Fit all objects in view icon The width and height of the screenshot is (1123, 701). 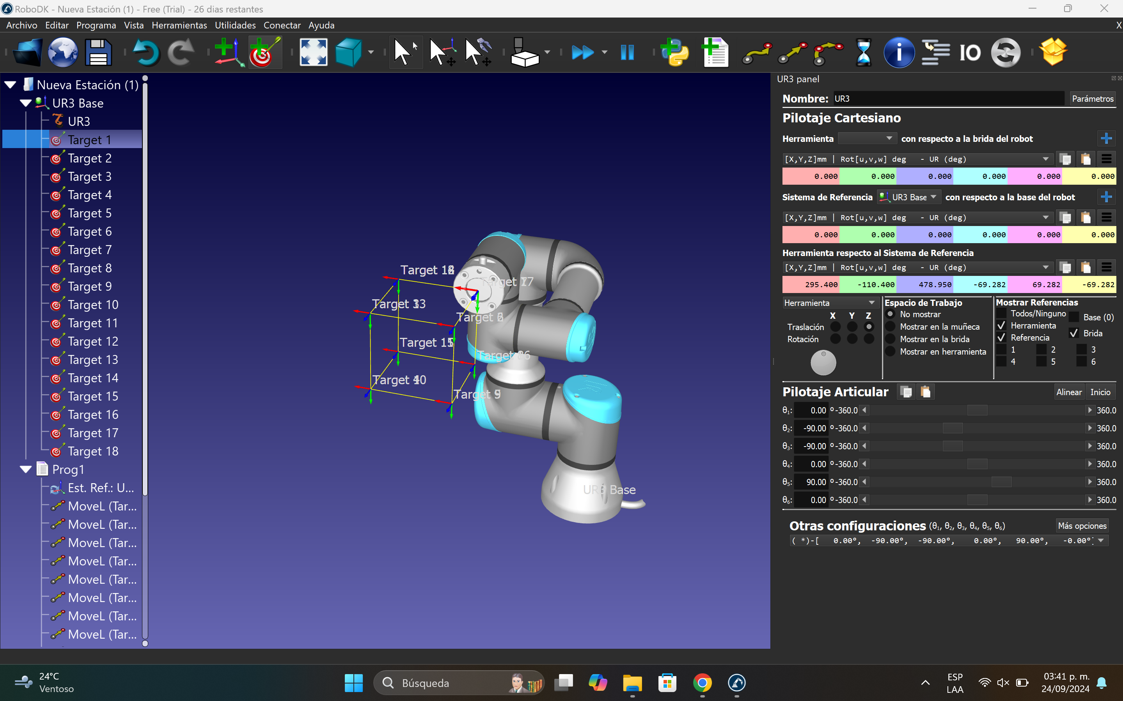314,52
